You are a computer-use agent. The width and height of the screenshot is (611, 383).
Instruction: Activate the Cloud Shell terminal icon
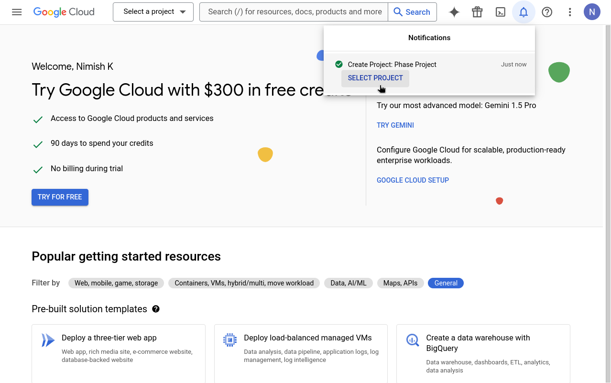click(500, 12)
